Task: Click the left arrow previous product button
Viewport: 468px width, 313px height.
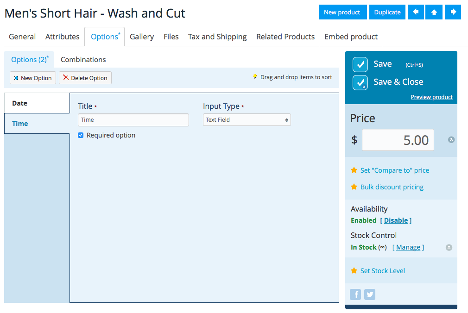Action: point(416,12)
